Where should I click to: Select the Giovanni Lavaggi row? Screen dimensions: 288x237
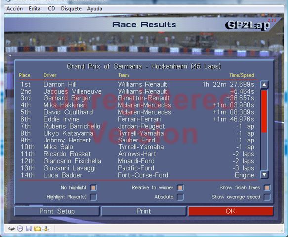(x=137, y=168)
